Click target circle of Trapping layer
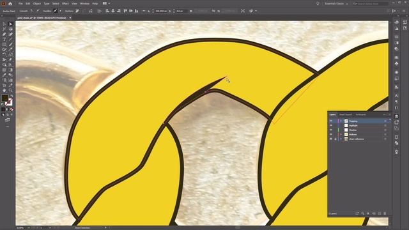Screen dimensions: 409x230 tap(385, 121)
